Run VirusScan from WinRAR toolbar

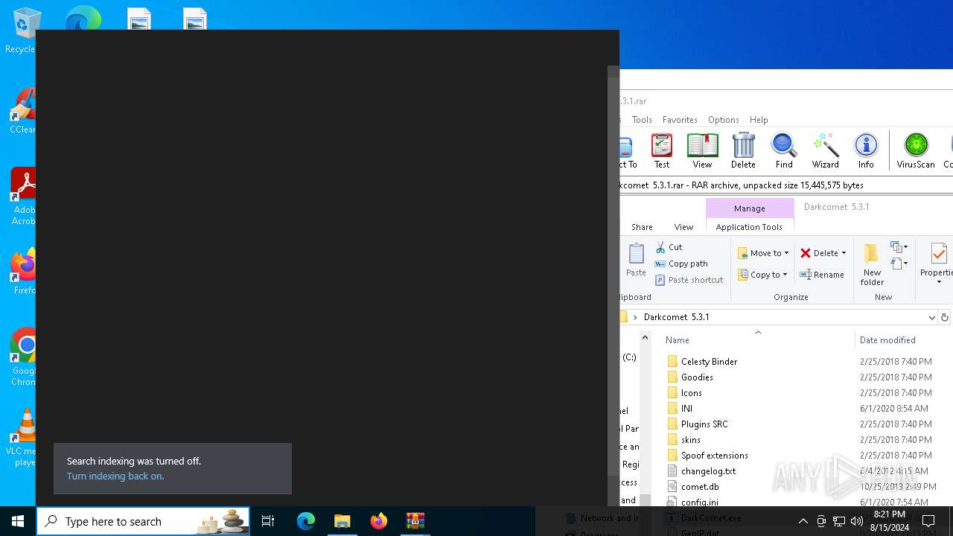(916, 150)
